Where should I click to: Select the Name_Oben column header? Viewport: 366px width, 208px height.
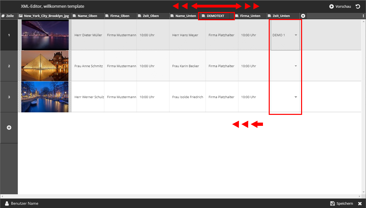tap(87, 16)
